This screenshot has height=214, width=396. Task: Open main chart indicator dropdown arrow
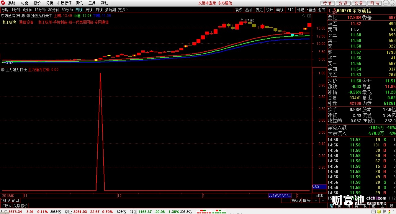pos(28,16)
